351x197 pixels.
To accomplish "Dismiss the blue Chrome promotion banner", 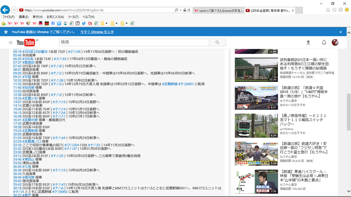I will (341, 32).
